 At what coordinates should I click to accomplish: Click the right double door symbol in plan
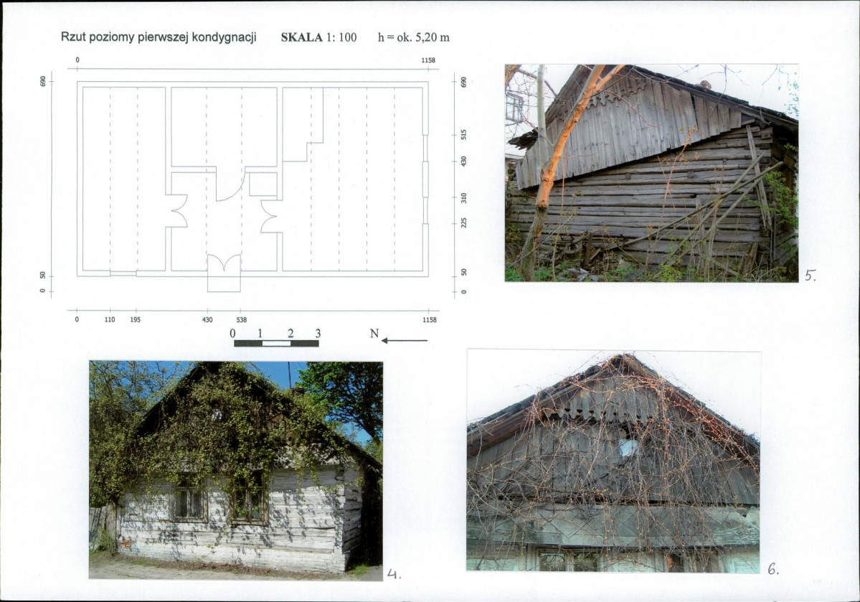(269, 216)
